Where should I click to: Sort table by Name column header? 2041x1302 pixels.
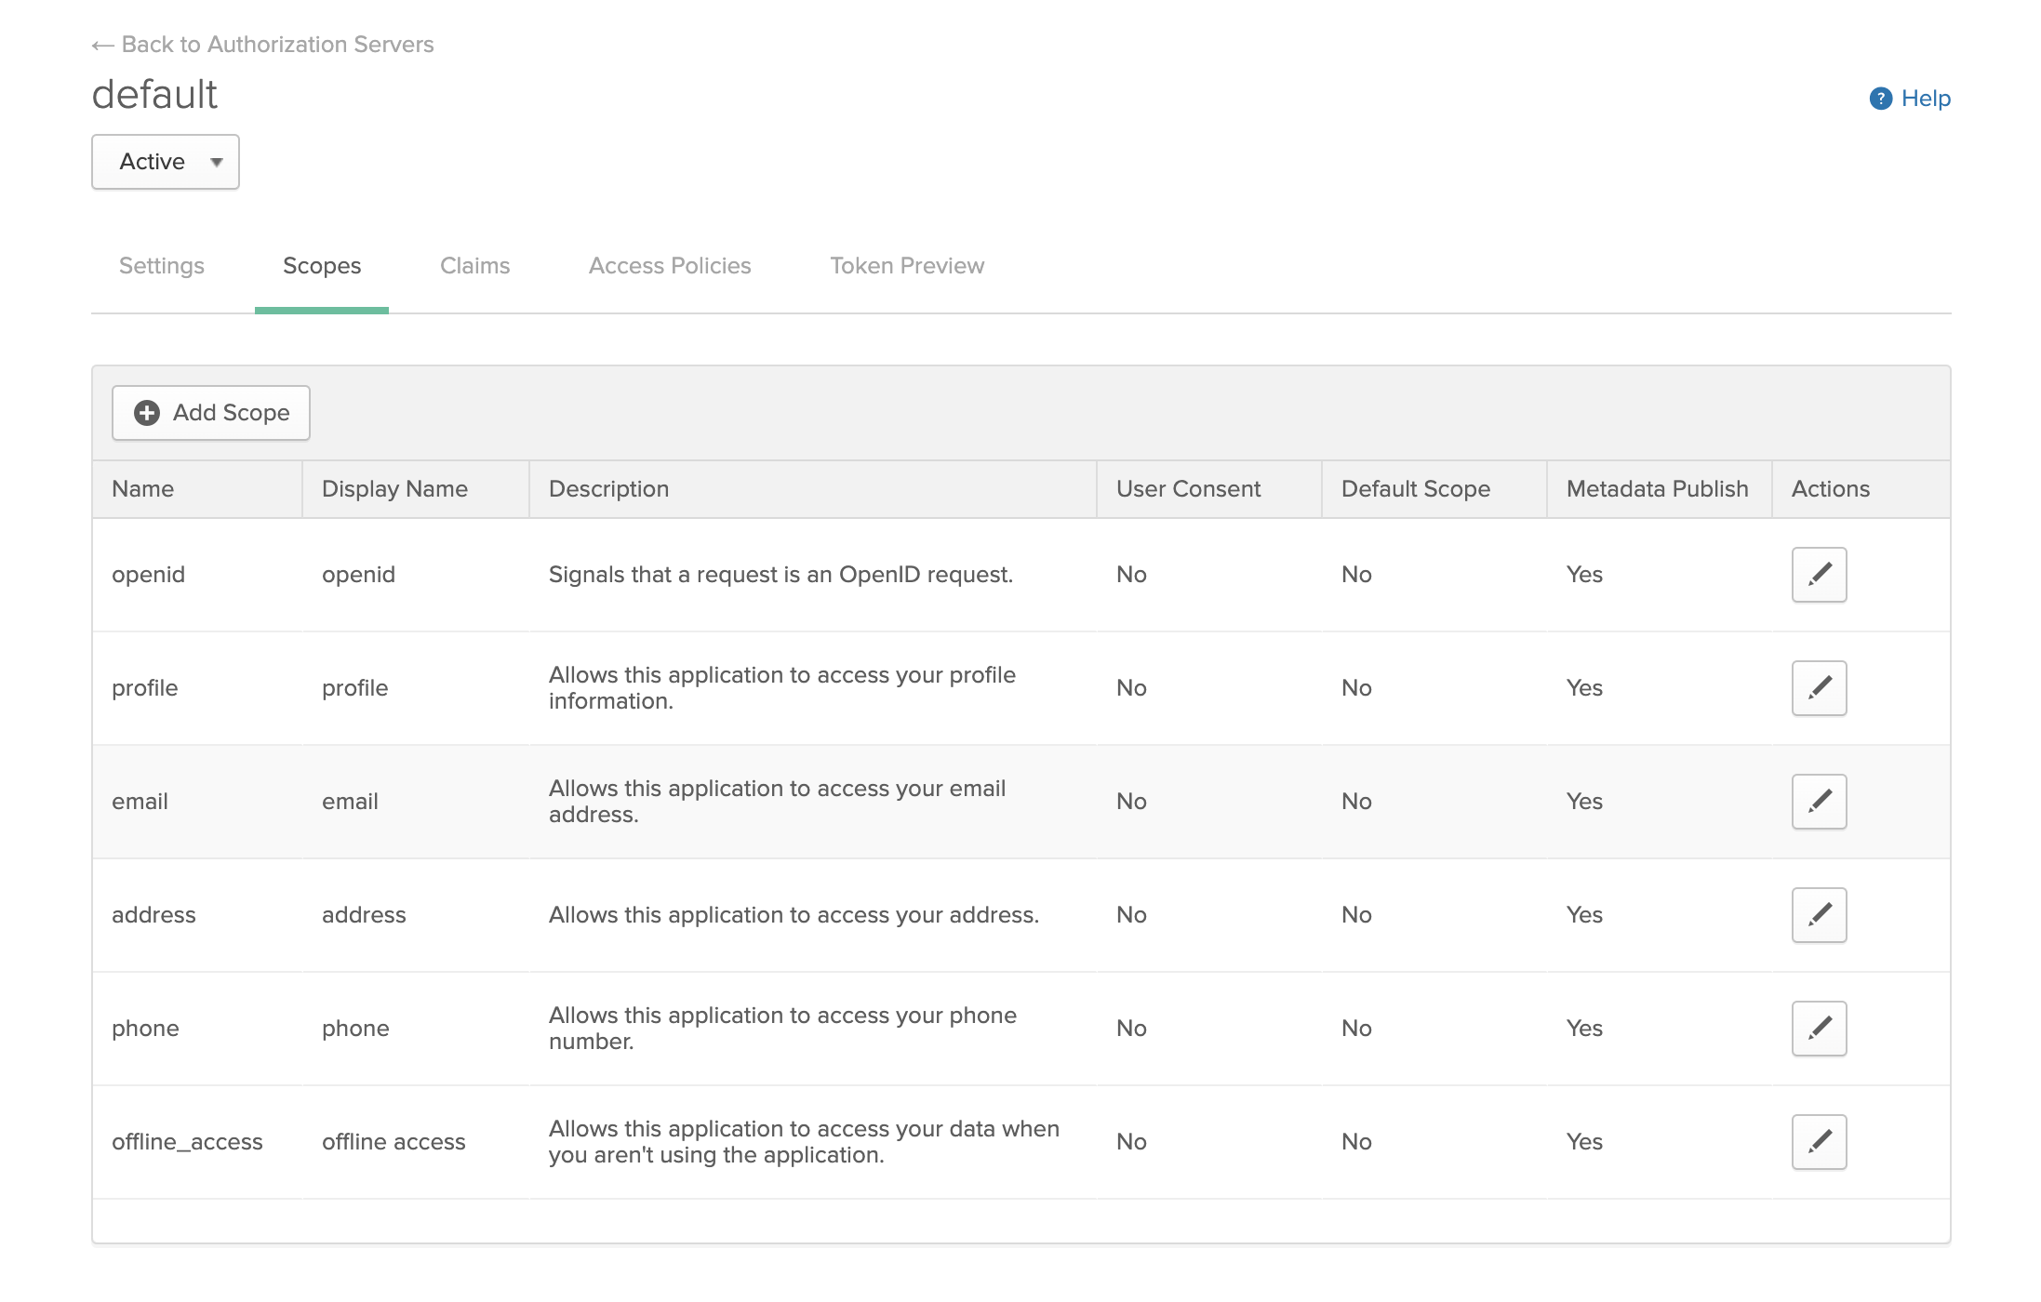point(142,488)
